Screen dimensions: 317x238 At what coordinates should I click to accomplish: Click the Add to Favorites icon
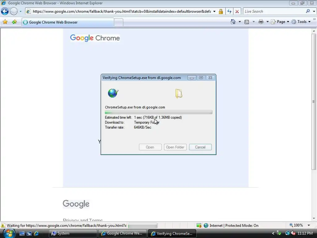tap(14, 22)
